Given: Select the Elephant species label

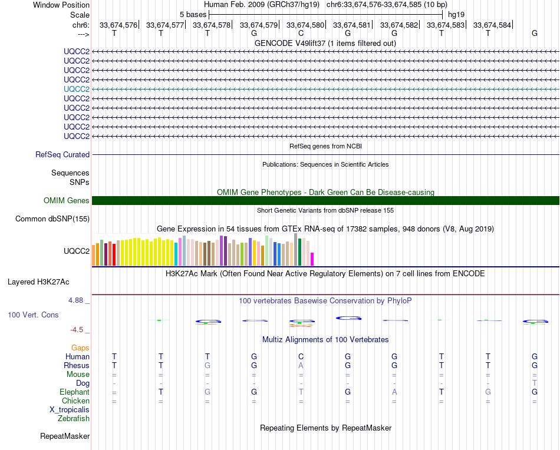Looking at the screenshot, I should pyautogui.click(x=74, y=392).
